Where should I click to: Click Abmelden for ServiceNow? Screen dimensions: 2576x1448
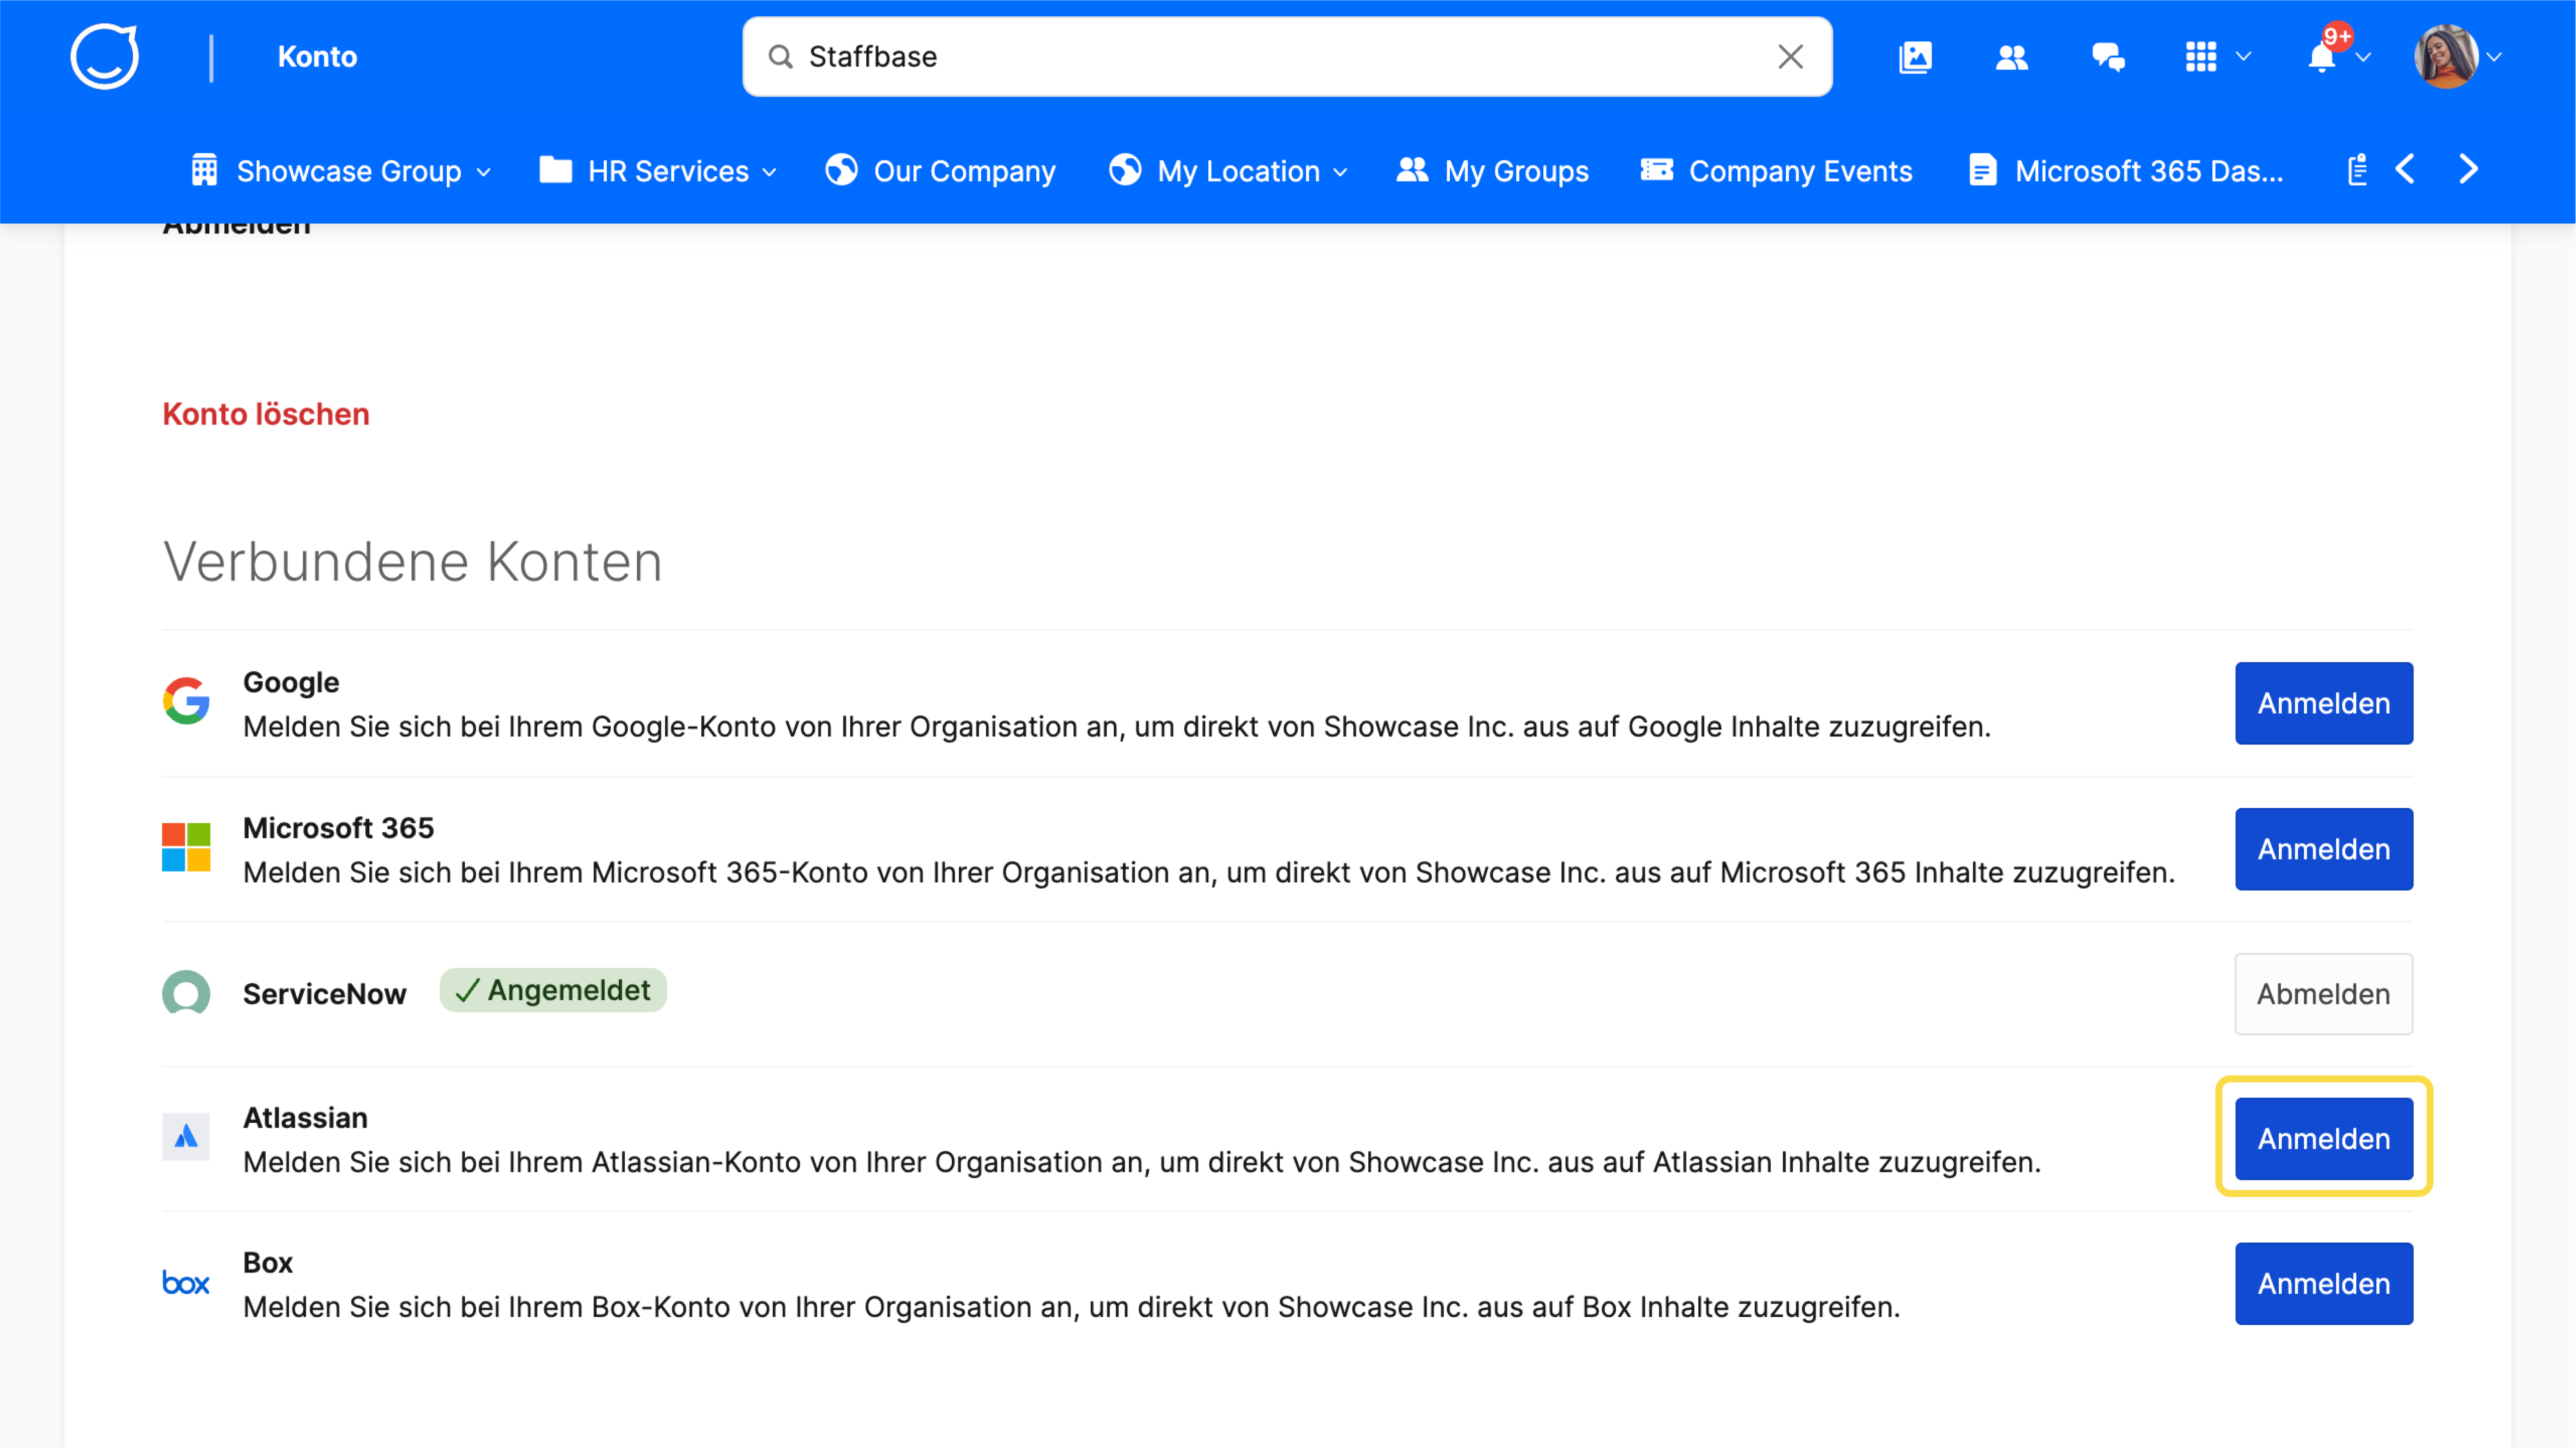point(2323,994)
